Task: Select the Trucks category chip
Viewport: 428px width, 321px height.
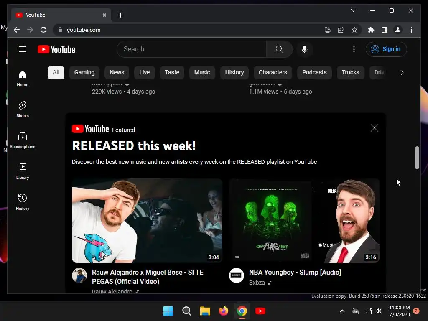Action: 351,72
